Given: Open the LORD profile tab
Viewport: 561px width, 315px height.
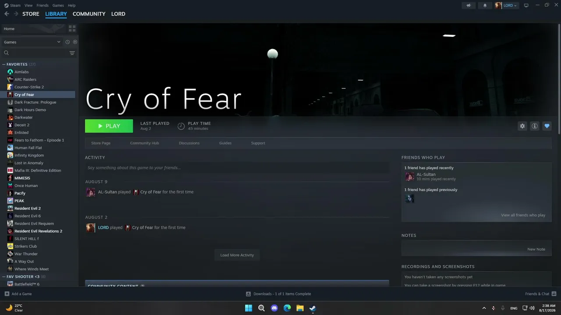Looking at the screenshot, I should pos(118,14).
